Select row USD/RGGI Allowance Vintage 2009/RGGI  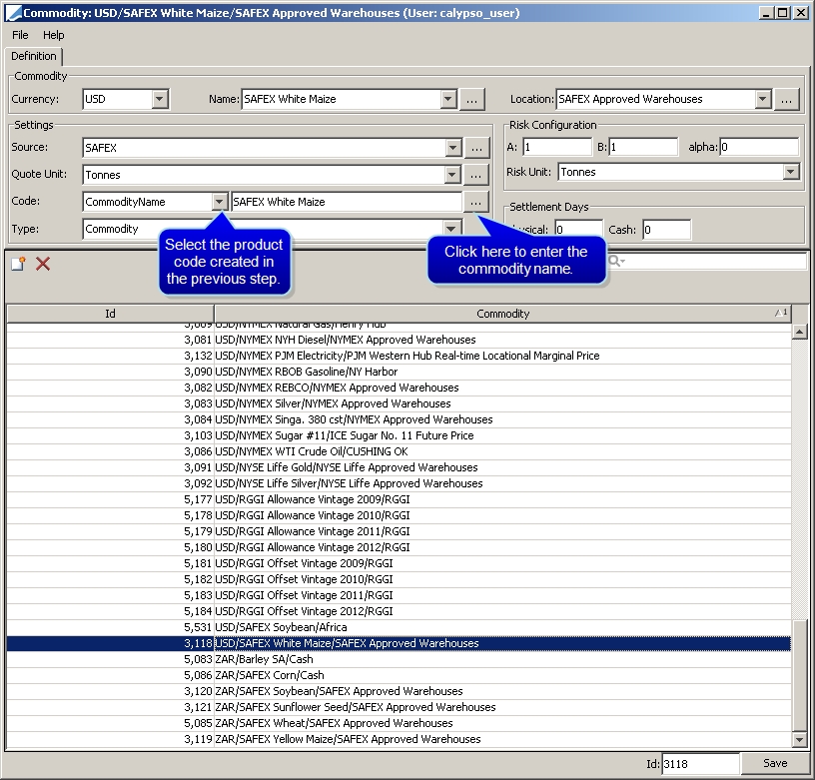[x=399, y=499]
